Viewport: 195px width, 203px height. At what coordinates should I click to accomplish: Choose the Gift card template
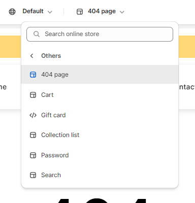coord(100,115)
